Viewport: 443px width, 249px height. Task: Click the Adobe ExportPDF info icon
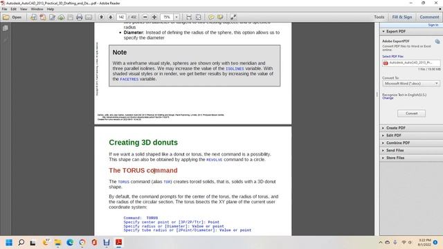pos(437,41)
